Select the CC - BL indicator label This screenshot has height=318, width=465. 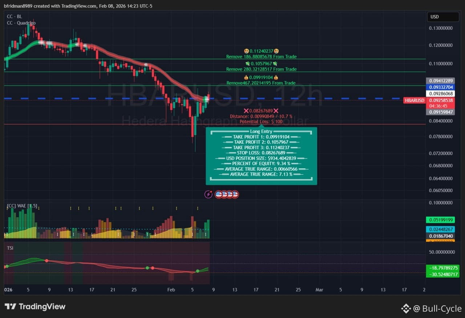pyautogui.click(x=14, y=16)
